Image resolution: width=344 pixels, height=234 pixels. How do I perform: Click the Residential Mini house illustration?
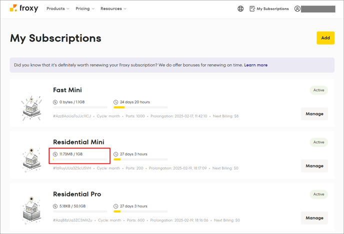point(31,160)
